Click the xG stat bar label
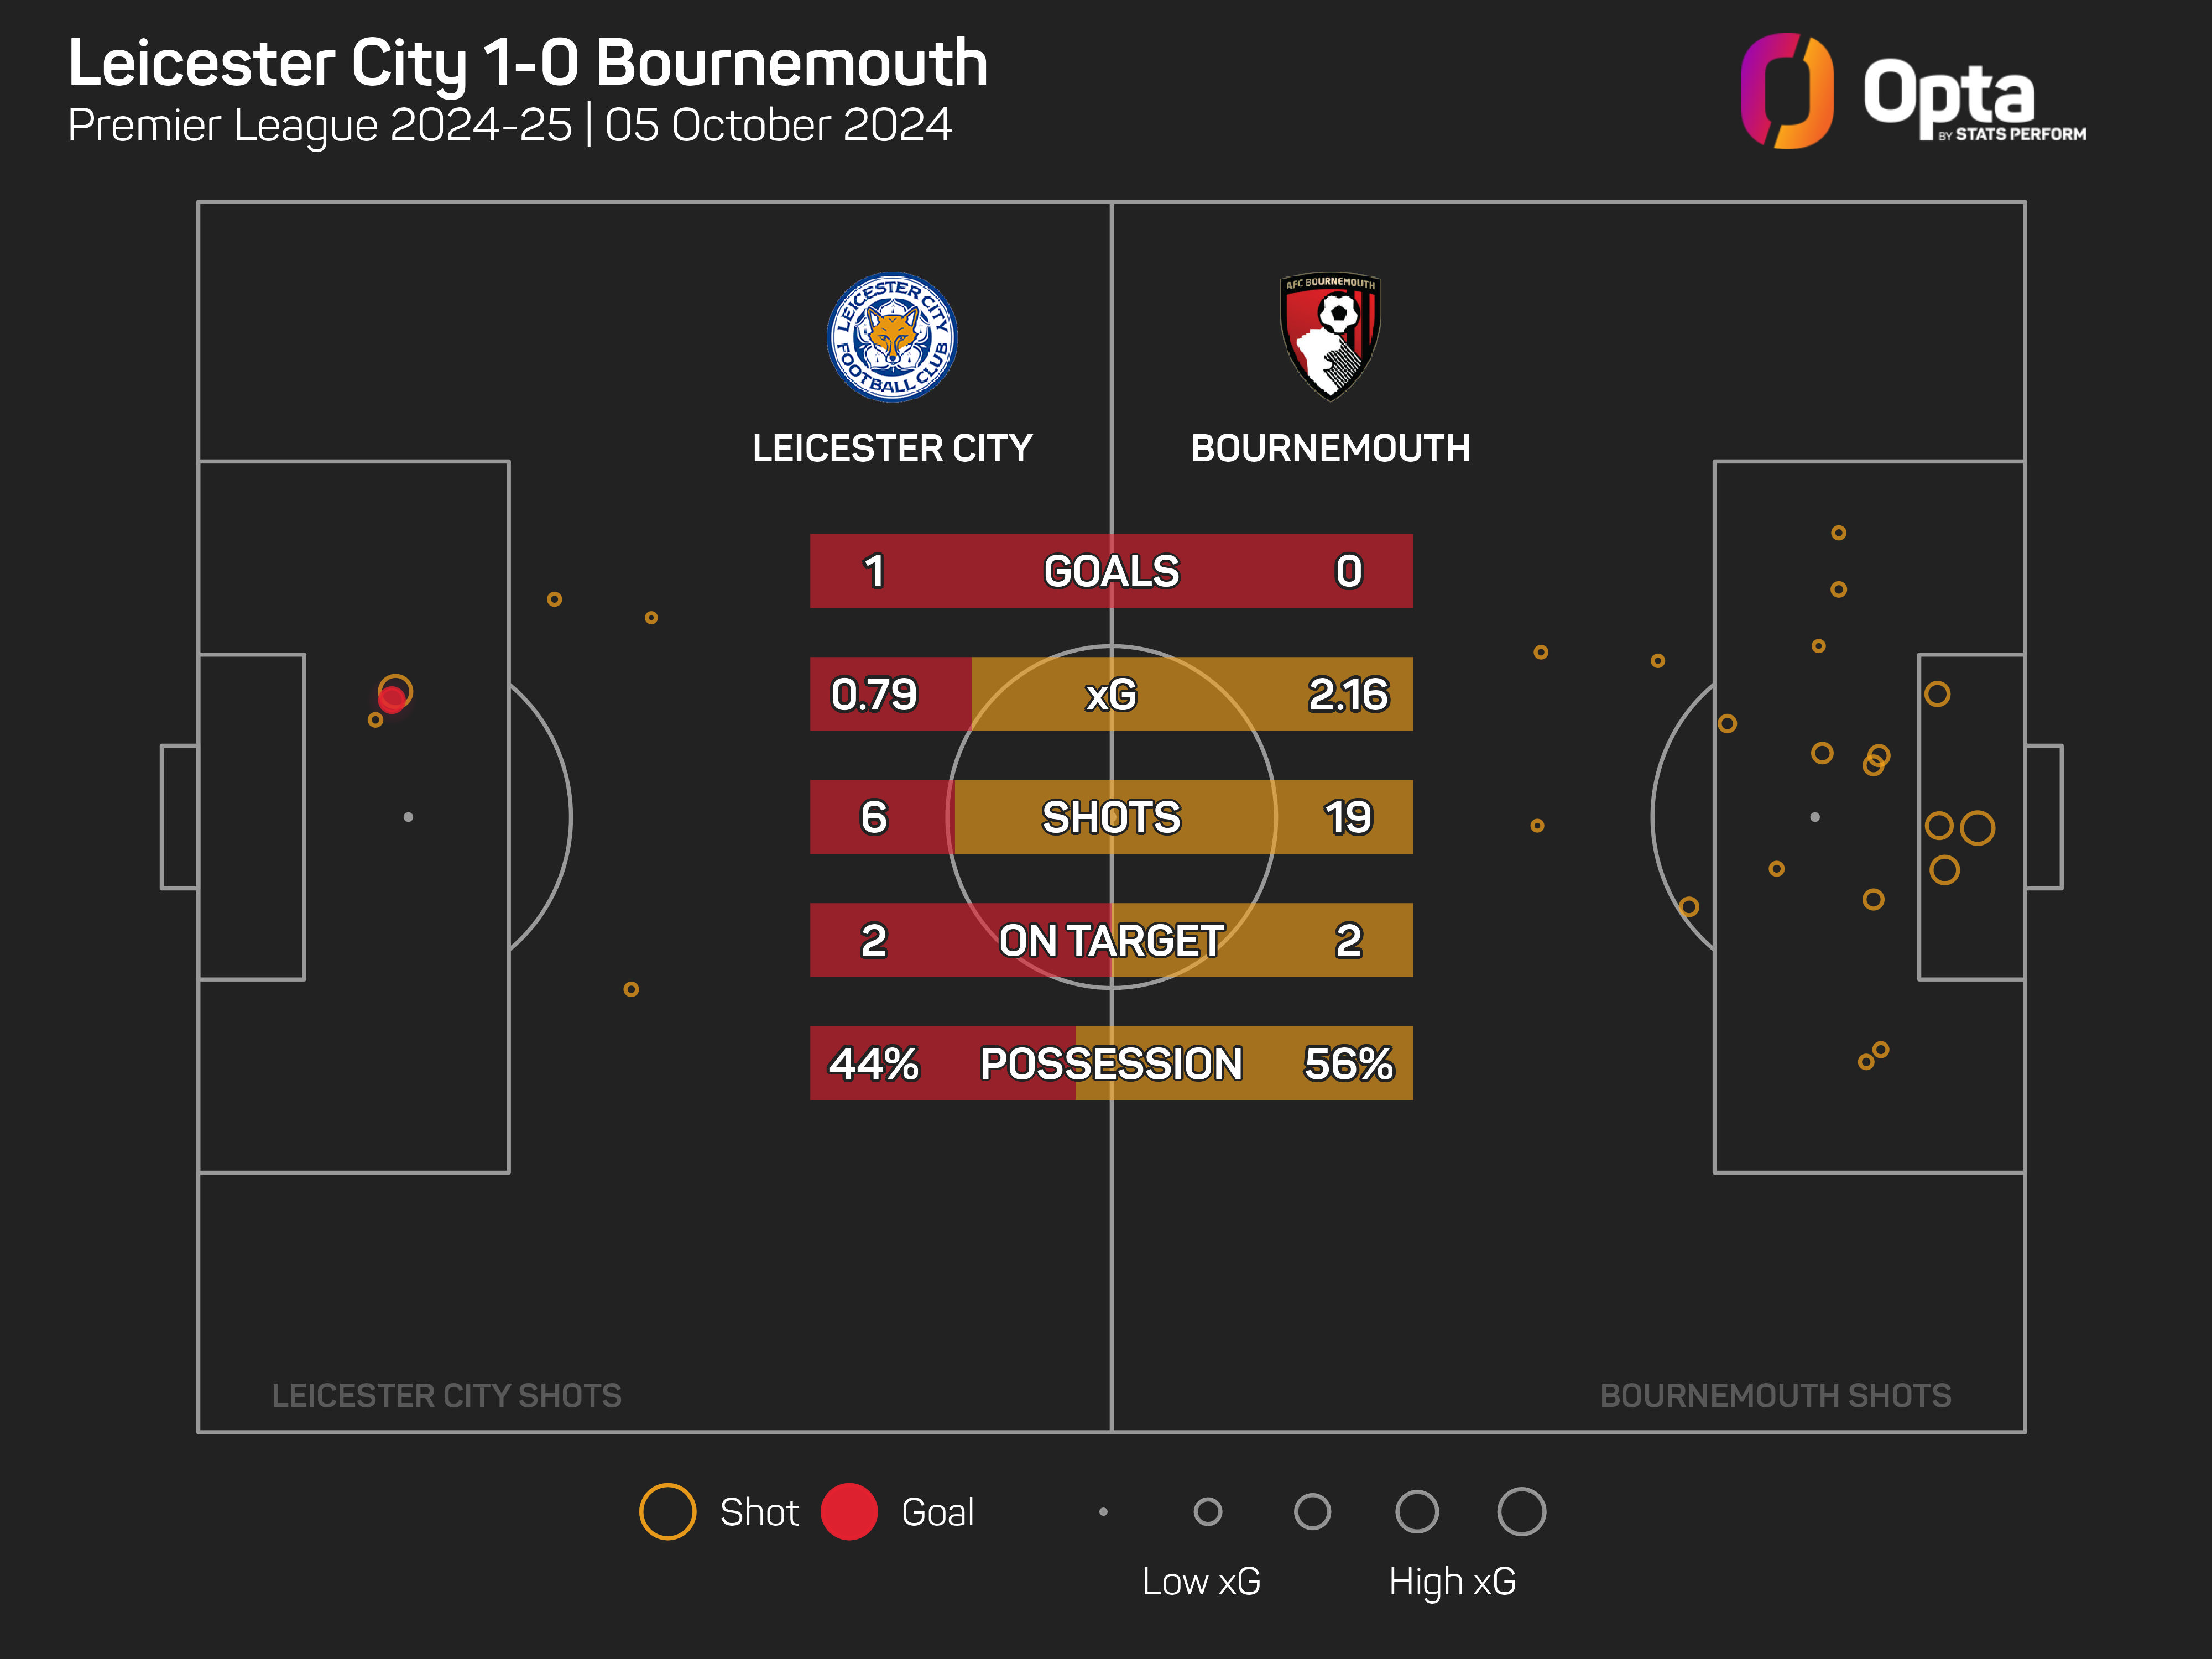Screen dimensions: 2212x1659 coord(1111,694)
